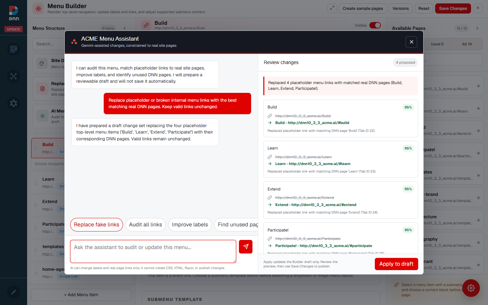Click new link Build - http://dnn10_3_3_acme.ai/#build
Image resolution: width=488 pixels, height=305 pixels.
[312, 123]
